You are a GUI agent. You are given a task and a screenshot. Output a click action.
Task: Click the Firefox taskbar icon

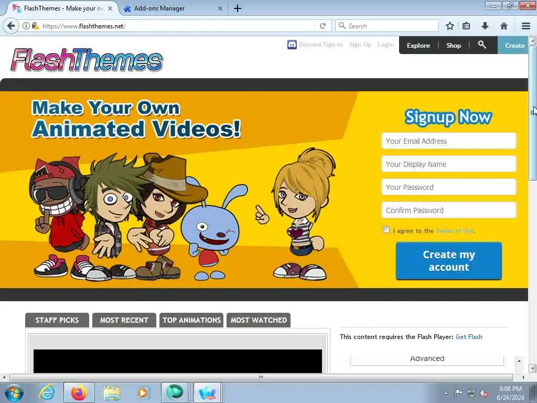coord(79,393)
